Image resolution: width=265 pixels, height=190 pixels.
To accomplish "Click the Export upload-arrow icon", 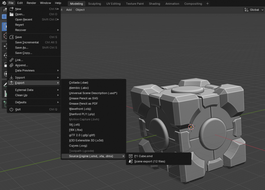I will tap(11, 83).
